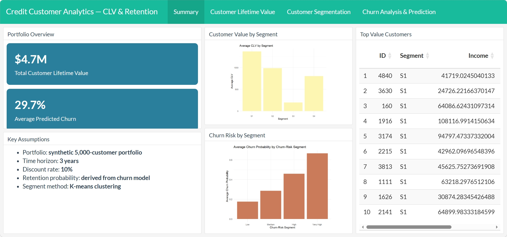Select customer ID 2215 cell
The width and height of the screenshot is (507, 237).
click(385, 151)
